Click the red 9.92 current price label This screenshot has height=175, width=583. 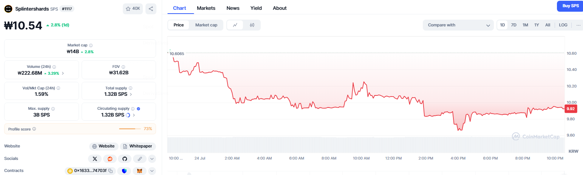[571, 109]
